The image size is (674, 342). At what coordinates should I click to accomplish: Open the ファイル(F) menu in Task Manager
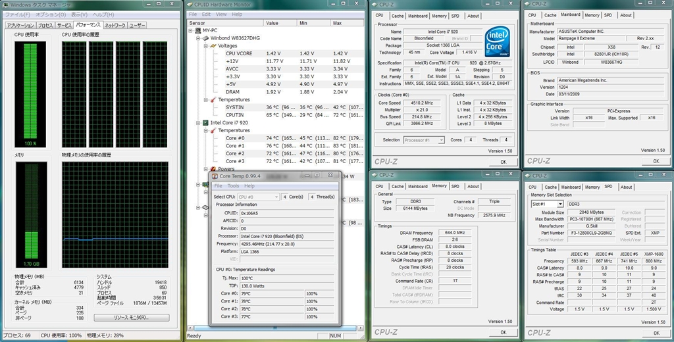[x=17, y=14]
